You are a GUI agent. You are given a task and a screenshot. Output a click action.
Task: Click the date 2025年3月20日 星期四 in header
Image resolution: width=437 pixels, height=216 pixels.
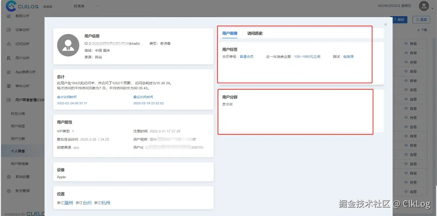pyautogui.click(x=394, y=6)
